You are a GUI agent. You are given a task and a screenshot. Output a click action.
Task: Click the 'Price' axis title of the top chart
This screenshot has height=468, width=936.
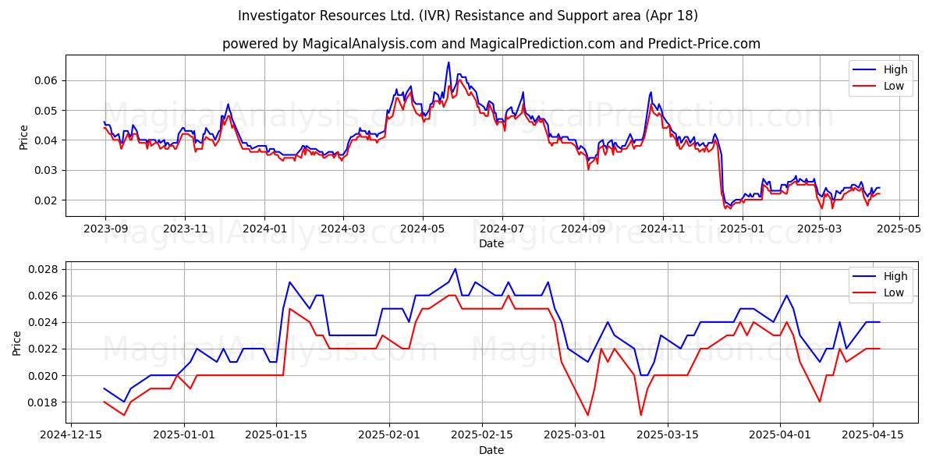coord(23,136)
